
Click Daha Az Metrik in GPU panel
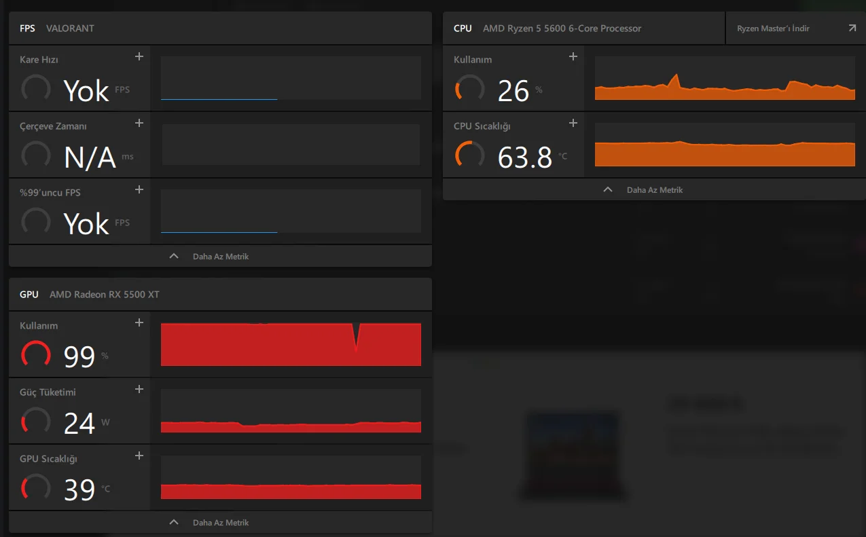click(x=221, y=523)
